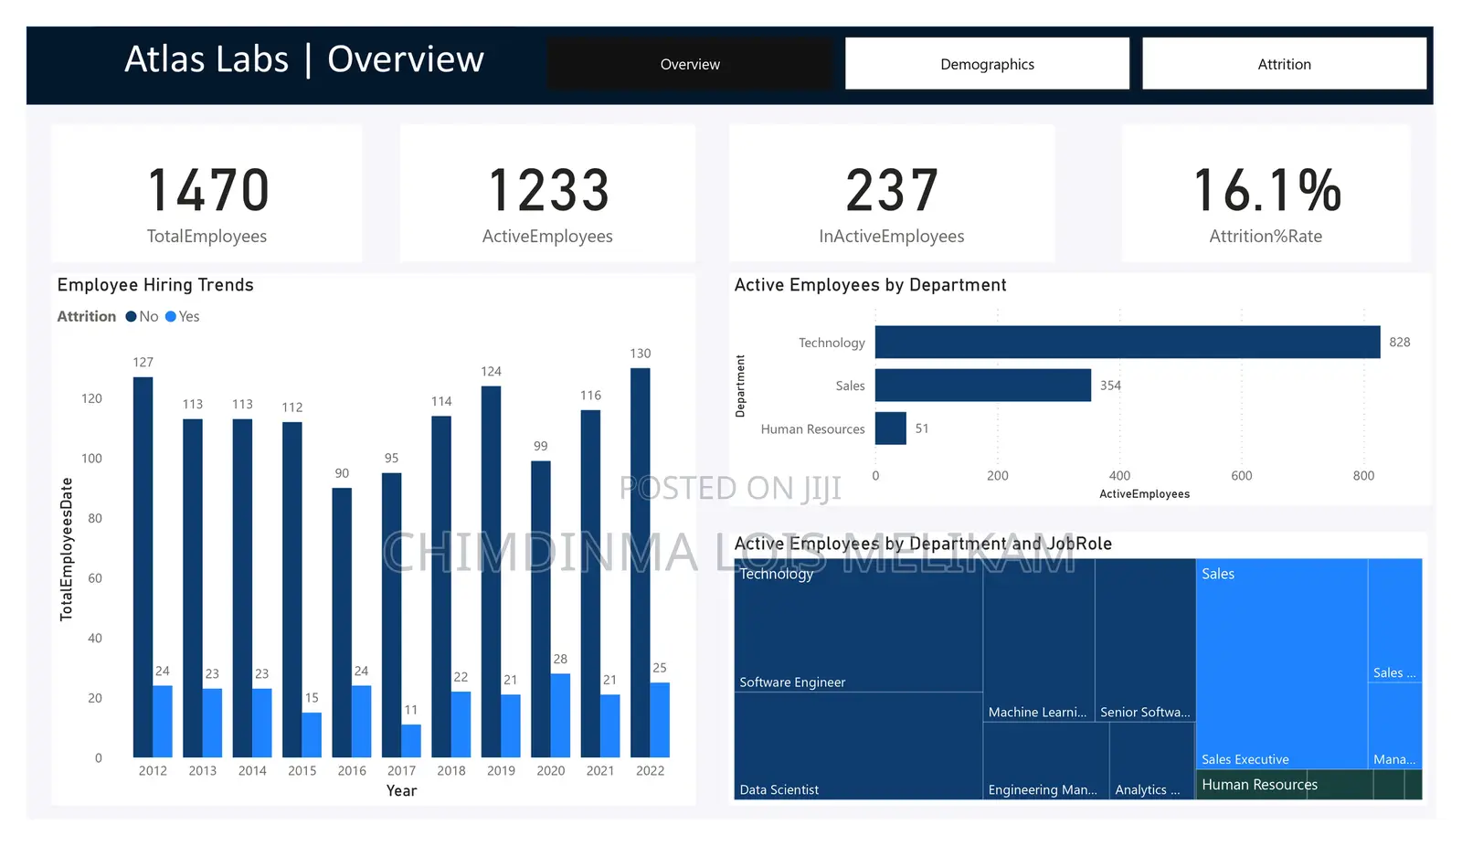Click the 2013 No-attrition bar labeled 113
This screenshot has width=1462, height=846.
click(x=193, y=588)
